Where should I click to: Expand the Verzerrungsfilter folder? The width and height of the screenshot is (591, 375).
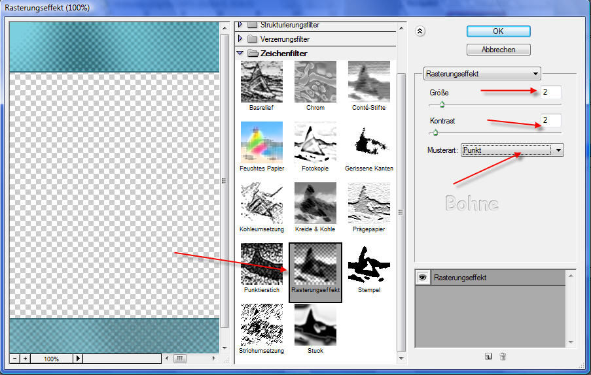coord(240,39)
